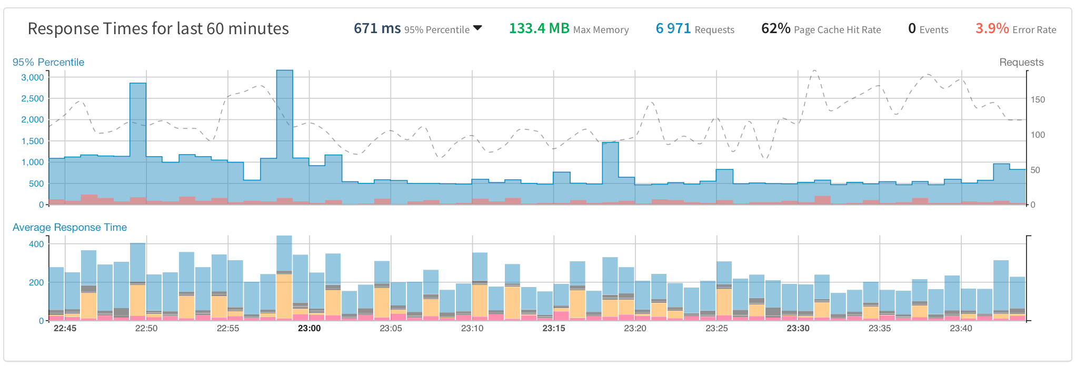Click the 23:20 time label
1075x368 pixels.
[x=635, y=329]
